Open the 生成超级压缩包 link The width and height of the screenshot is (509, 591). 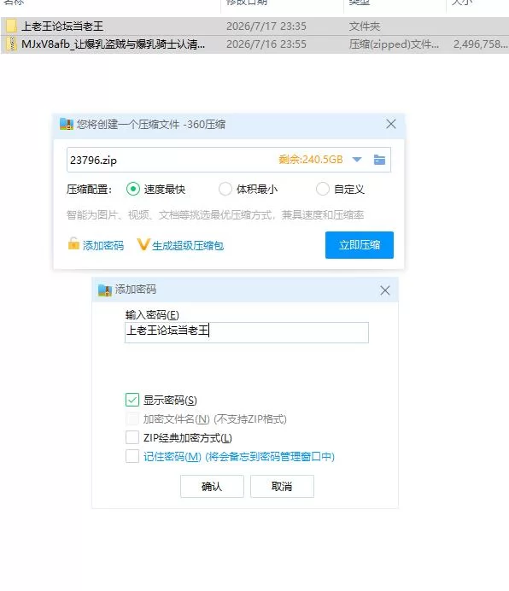[188, 245]
